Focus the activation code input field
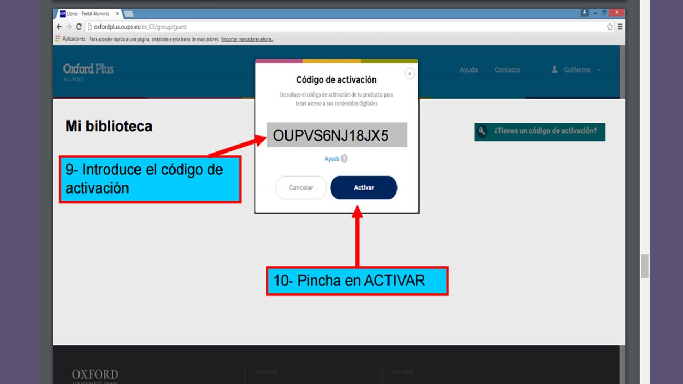 pos(337,135)
